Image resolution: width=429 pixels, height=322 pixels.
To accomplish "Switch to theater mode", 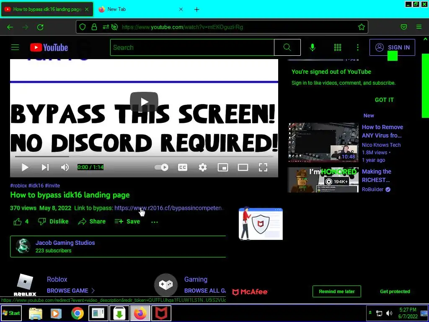I will pyautogui.click(x=243, y=167).
